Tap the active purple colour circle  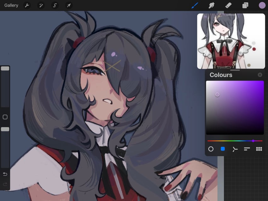click(262, 5)
